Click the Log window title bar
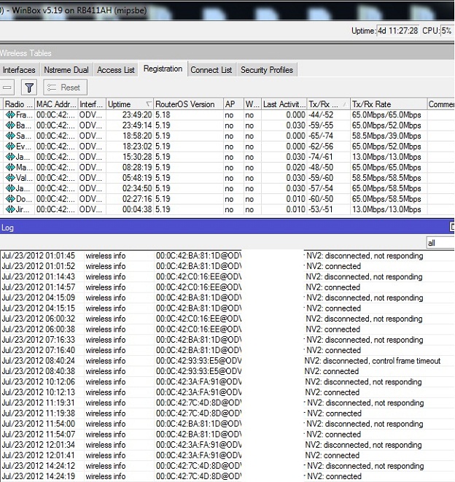 pos(227,228)
